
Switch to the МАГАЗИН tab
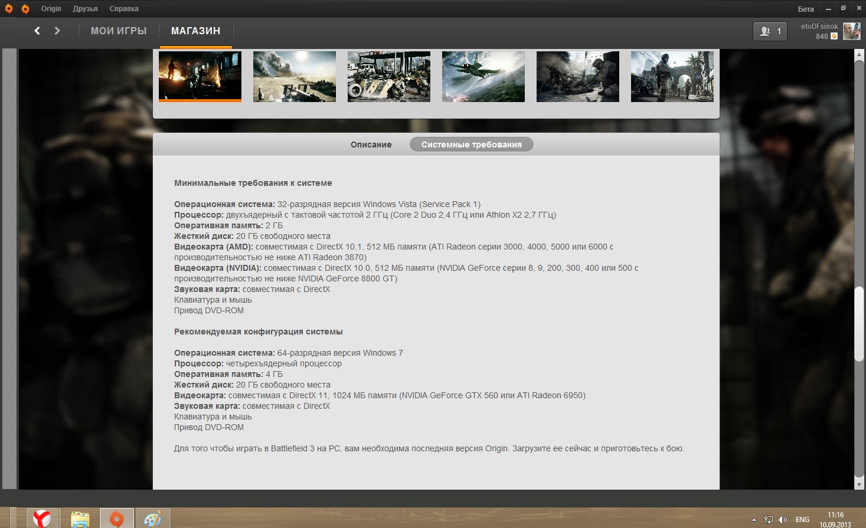coord(196,31)
